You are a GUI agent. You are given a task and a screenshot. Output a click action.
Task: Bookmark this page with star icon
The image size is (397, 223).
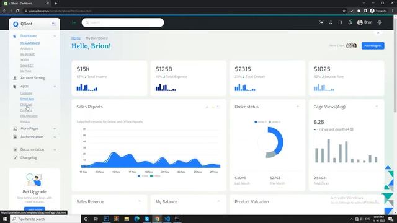[344, 11]
